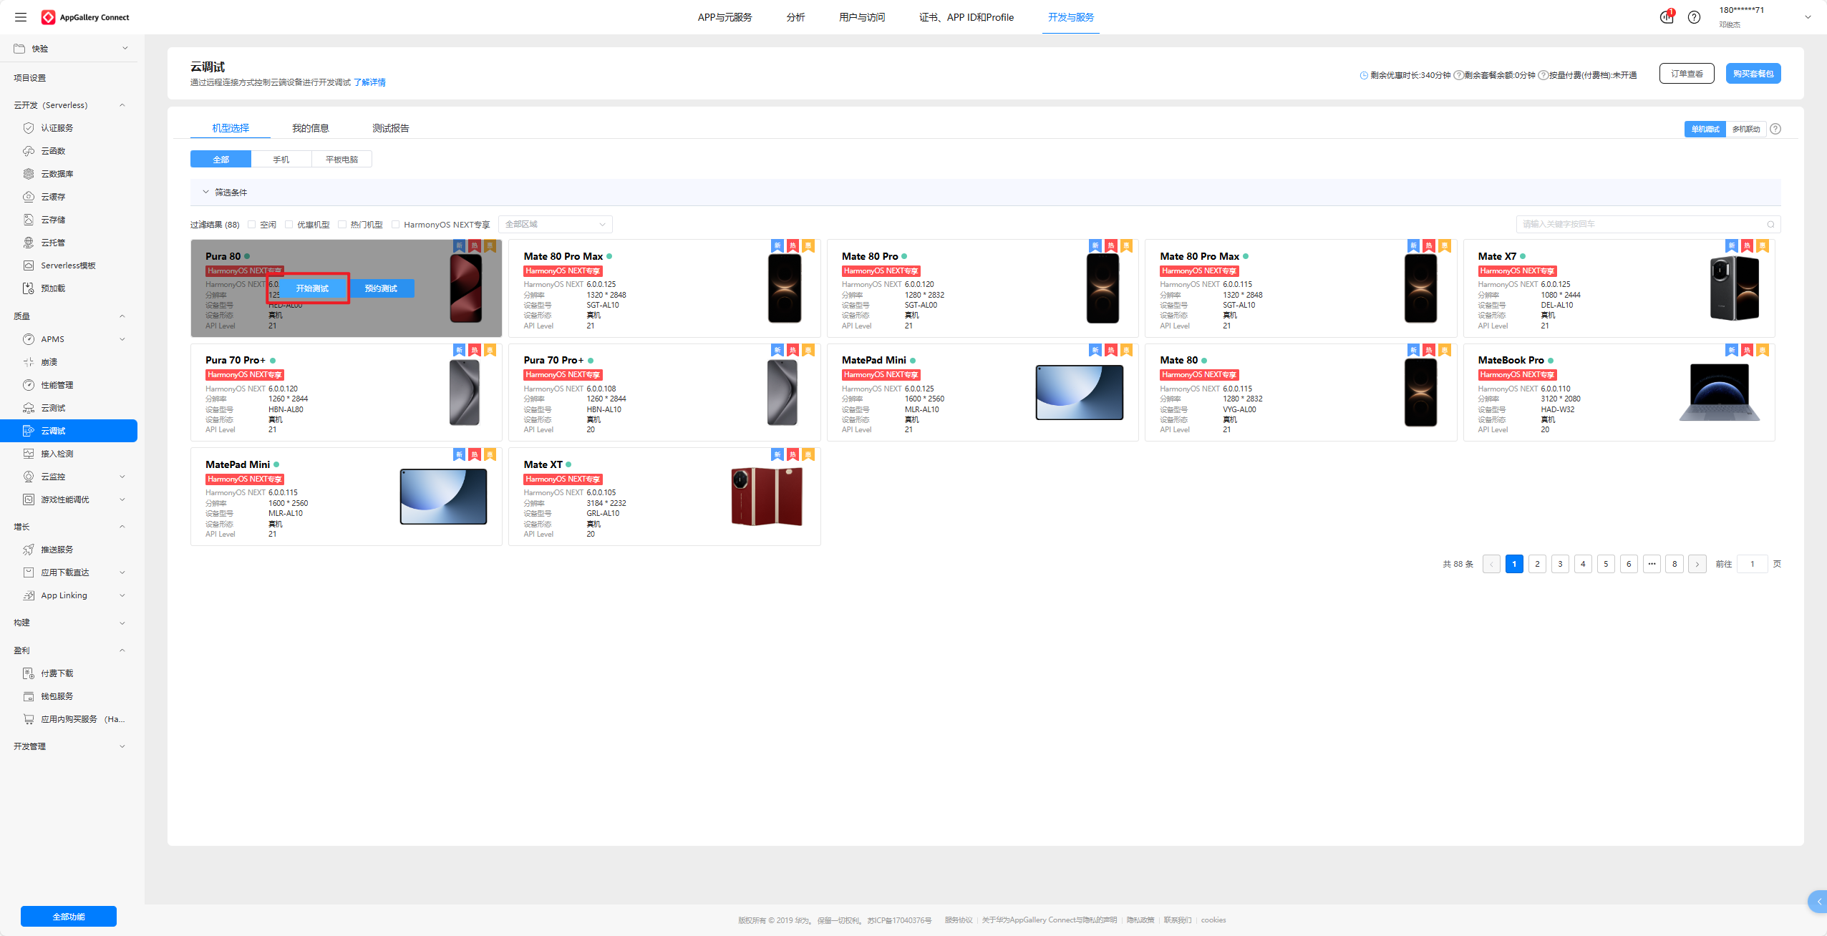Click the search magnifier icon in keyword field
Screen dimensions: 1827x936
coord(1770,225)
